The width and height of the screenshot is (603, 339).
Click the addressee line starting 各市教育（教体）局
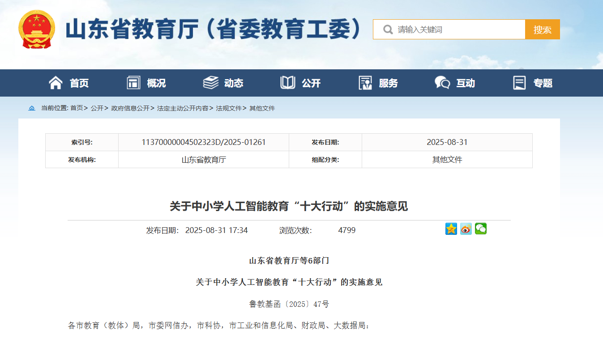click(x=219, y=326)
